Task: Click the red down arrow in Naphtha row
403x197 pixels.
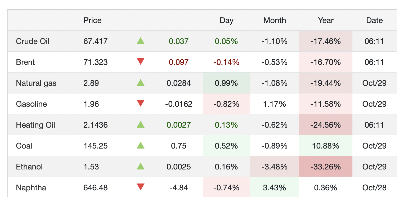Action: point(141,187)
